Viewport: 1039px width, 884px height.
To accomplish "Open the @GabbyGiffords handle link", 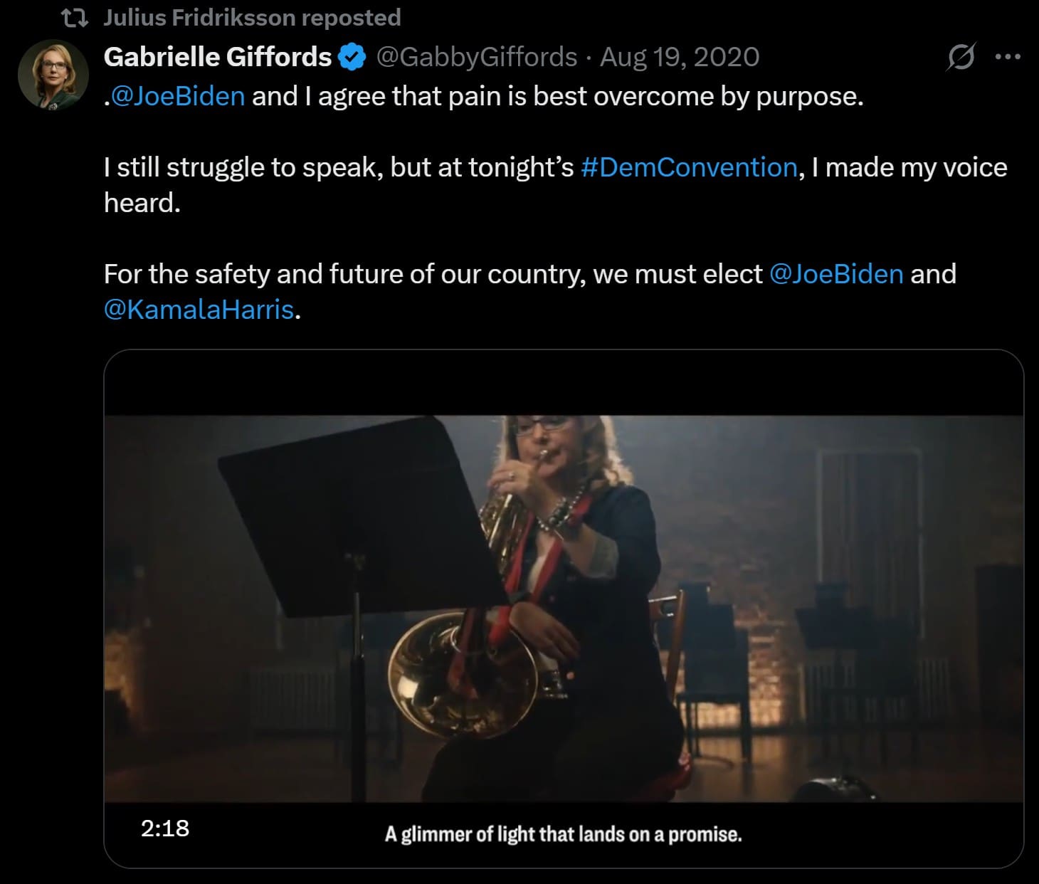I will pos(475,57).
